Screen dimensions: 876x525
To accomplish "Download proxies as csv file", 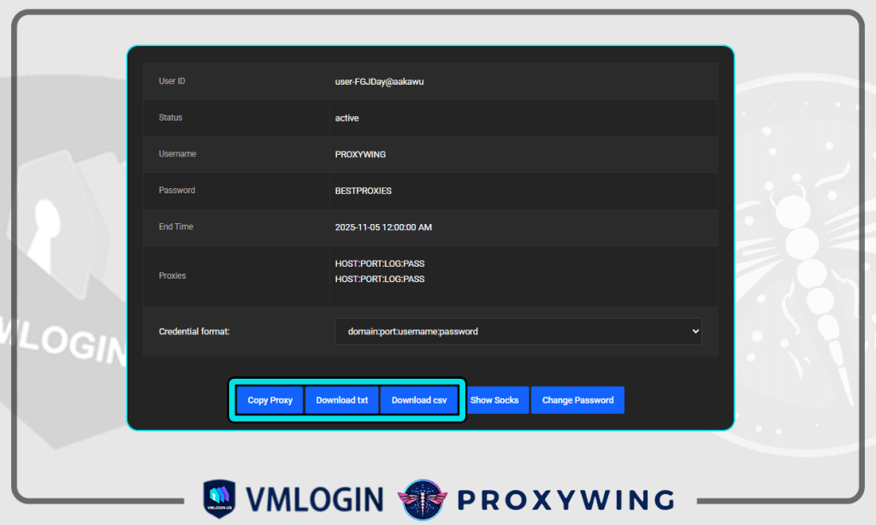I will (x=419, y=400).
